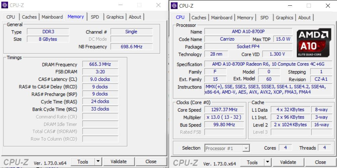Viewport: 337px width, 168px height.
Task: Click Revision CZ-A1 value
Action: [321, 79]
